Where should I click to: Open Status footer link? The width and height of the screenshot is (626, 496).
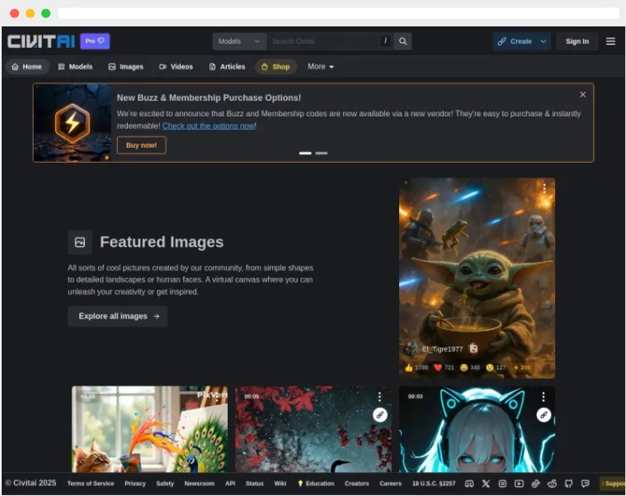coord(254,484)
